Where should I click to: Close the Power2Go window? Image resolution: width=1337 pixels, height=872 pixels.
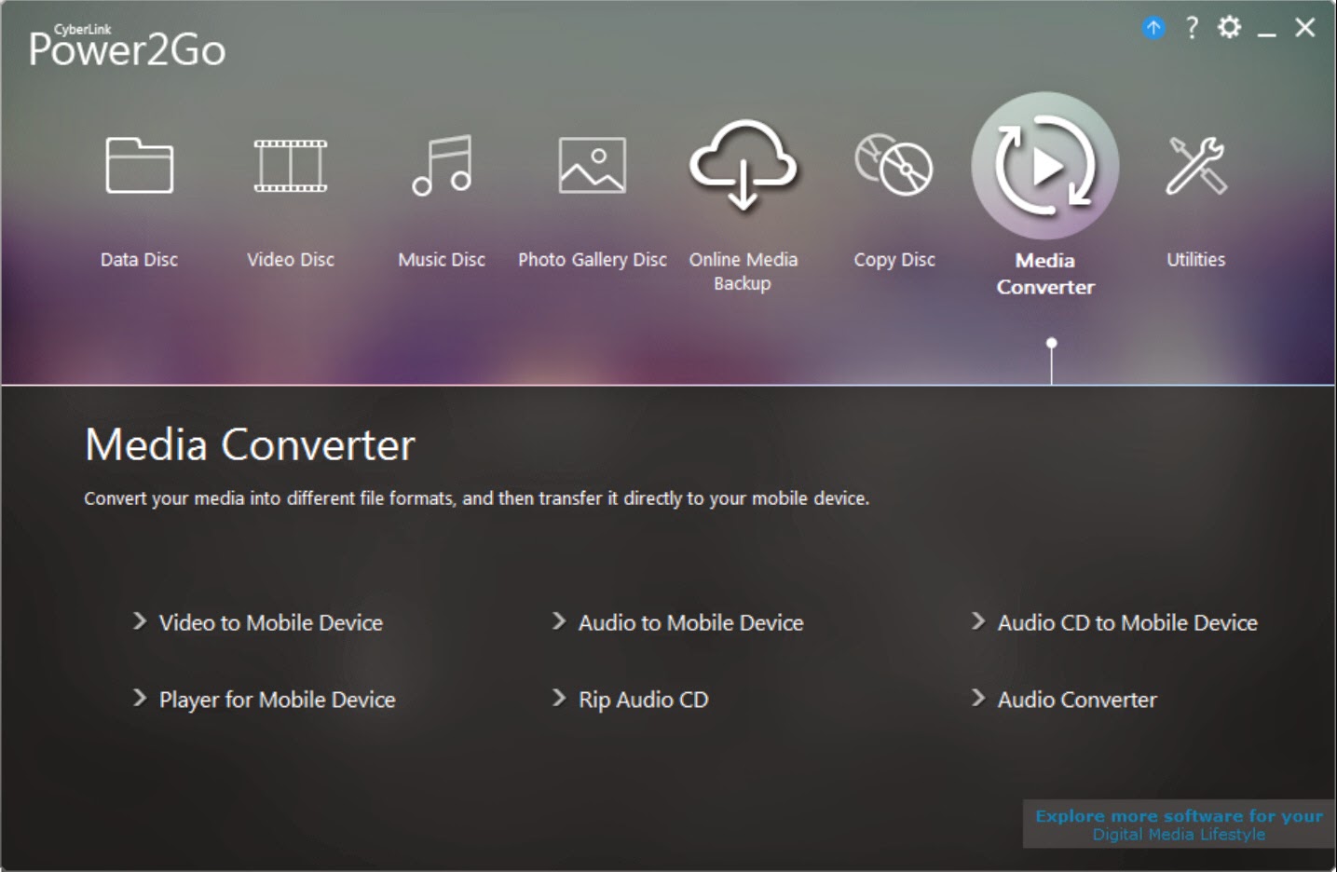coord(1305,28)
